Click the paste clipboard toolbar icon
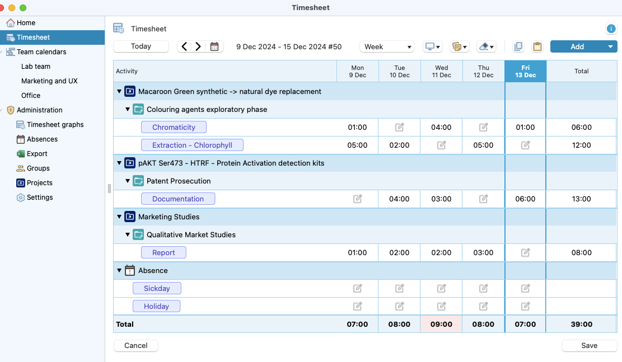This screenshot has height=362, width=622. 537,46
